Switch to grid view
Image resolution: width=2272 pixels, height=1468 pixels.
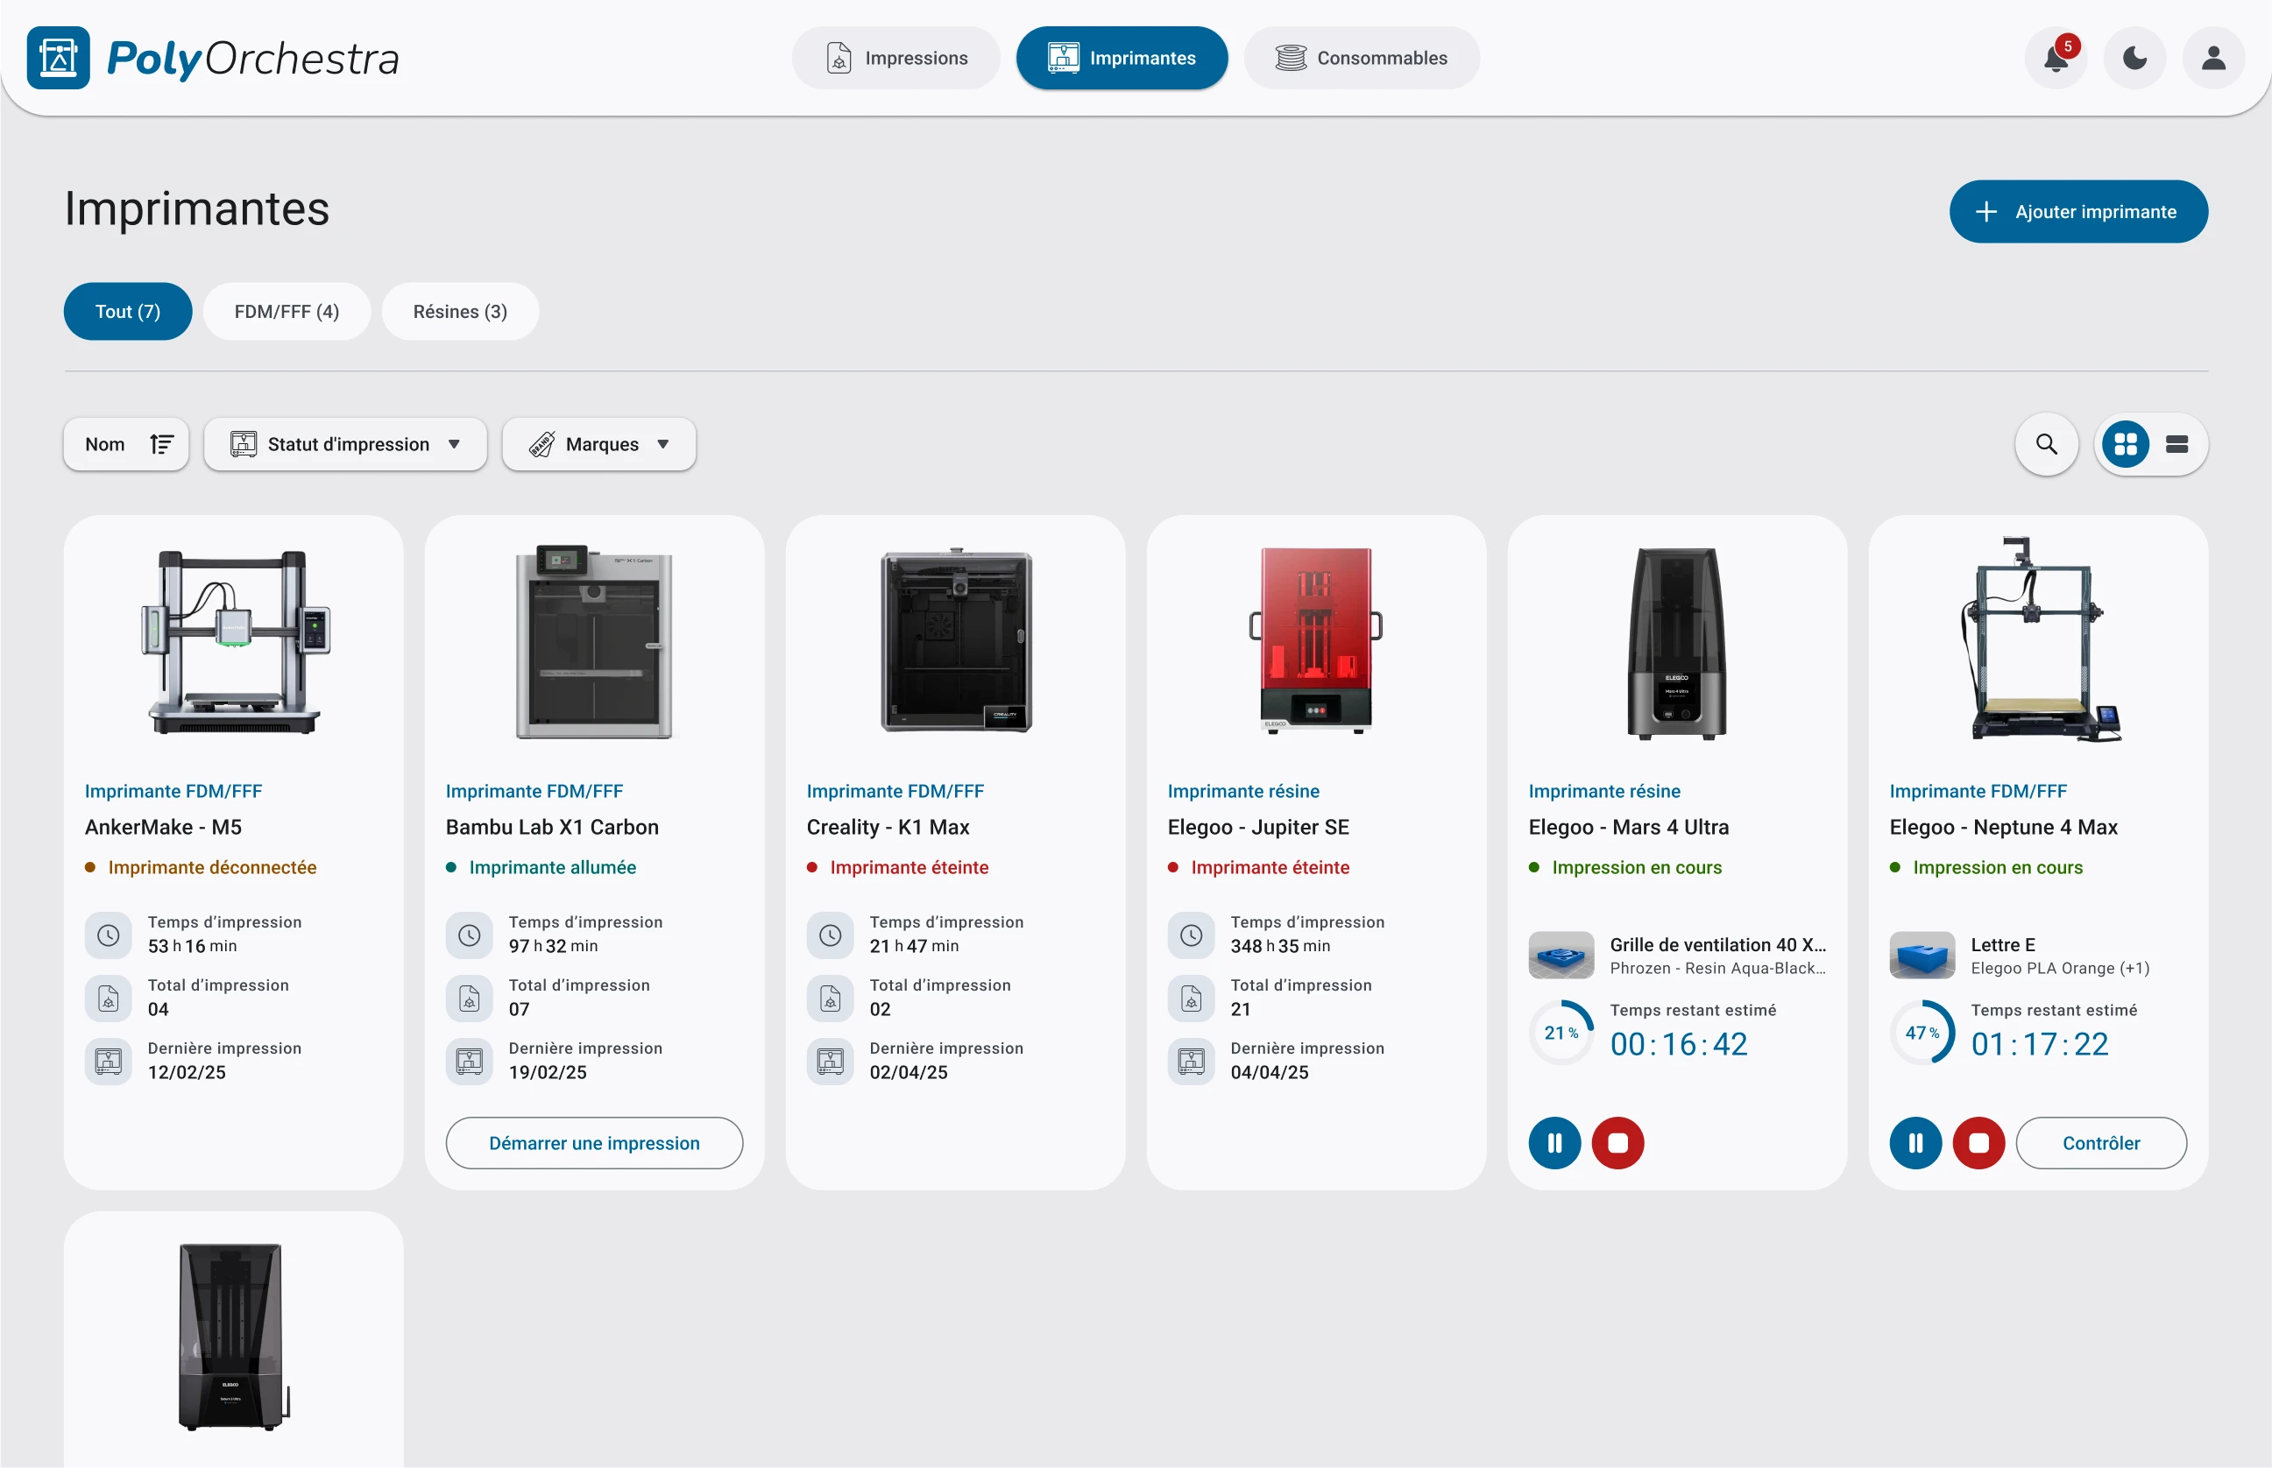2125,444
